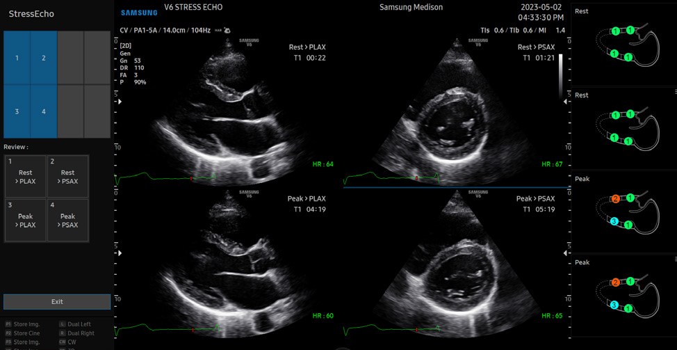Toggle blue grid cell number 1
The height and width of the screenshot is (350, 677).
(17, 58)
